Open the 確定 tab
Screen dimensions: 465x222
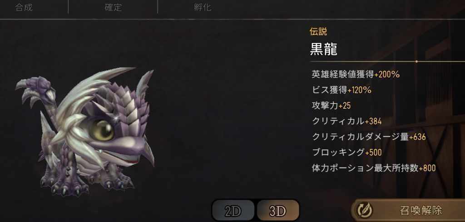coord(113,7)
